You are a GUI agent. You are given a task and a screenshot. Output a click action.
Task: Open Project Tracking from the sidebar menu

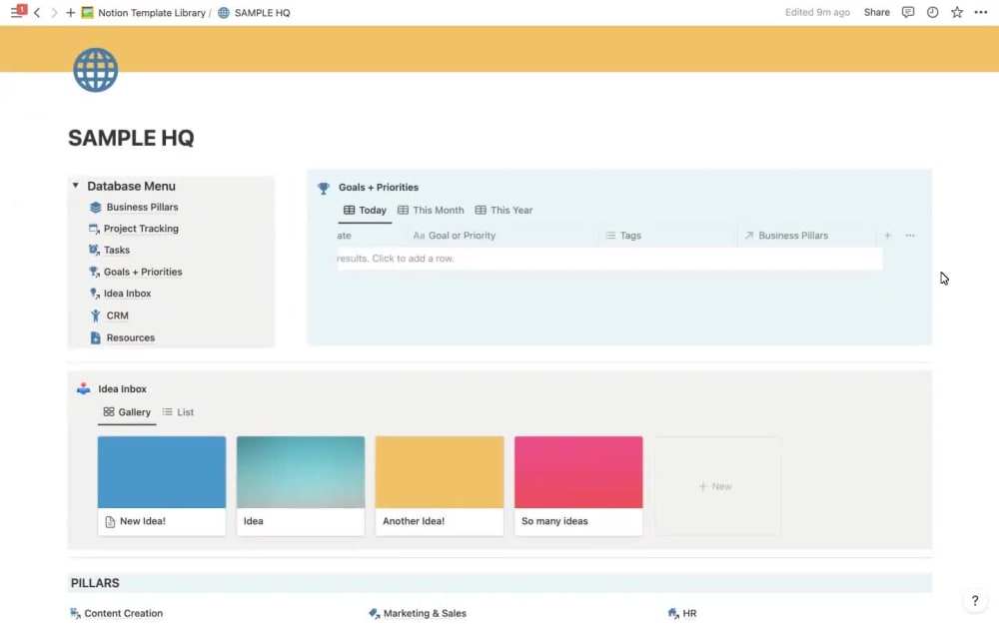pyautogui.click(x=141, y=228)
